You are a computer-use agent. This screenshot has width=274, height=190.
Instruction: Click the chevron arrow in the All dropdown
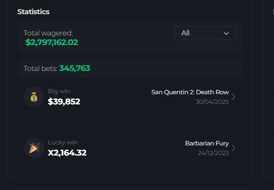(x=226, y=33)
